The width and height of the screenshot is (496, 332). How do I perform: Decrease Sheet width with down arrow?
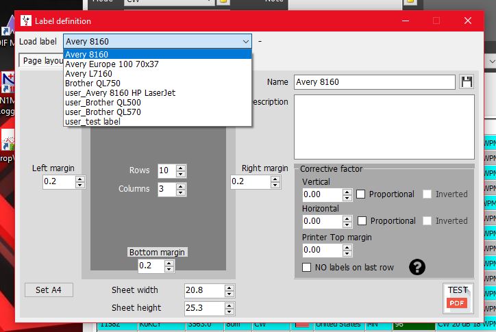point(230,294)
